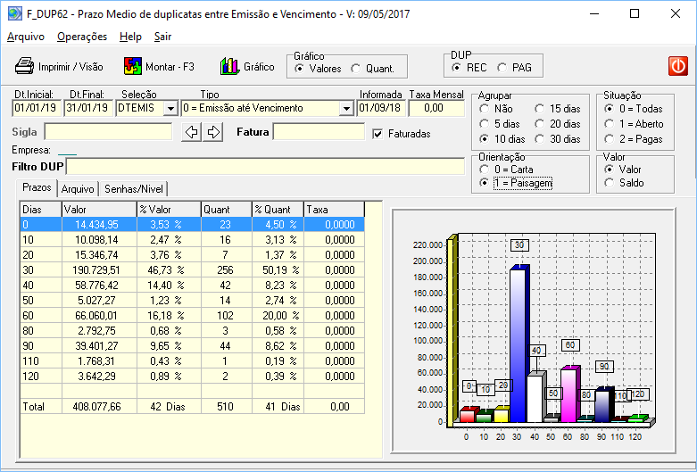Toggle the Faturadas checkbox
The image size is (697, 472).
[x=378, y=134]
